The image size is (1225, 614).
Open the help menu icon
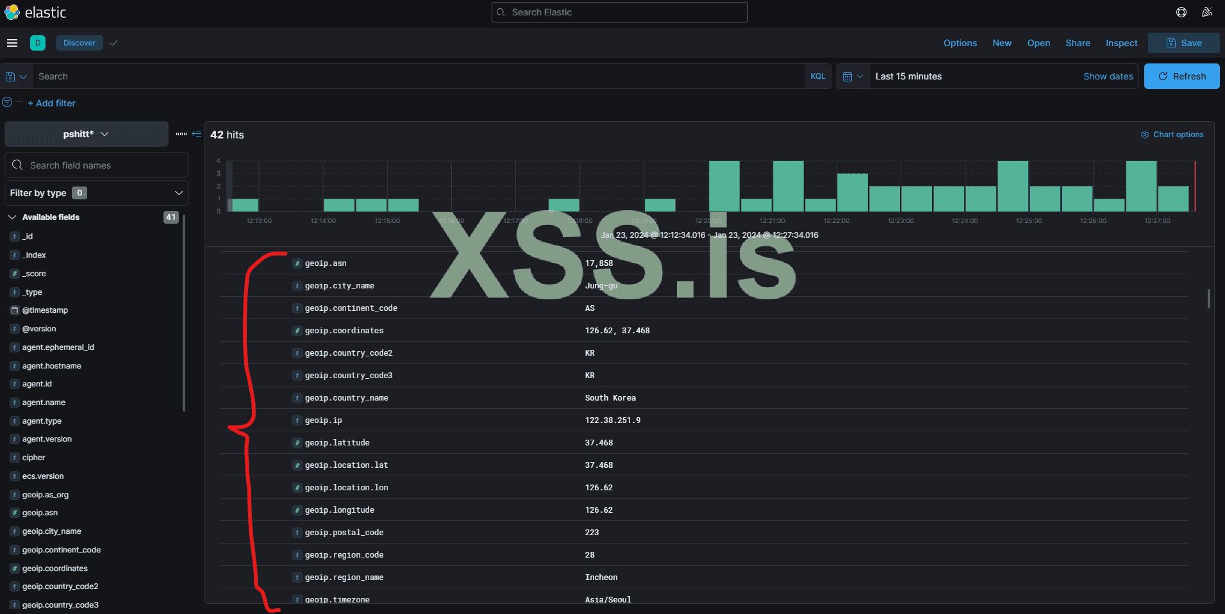1181,12
